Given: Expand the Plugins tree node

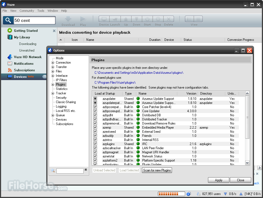Looking at the screenshot, I should [x=53, y=84].
